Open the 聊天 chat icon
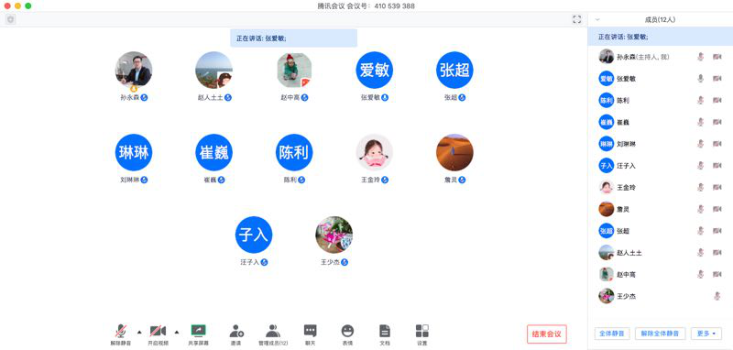Image resolution: width=733 pixels, height=350 pixels. (311, 331)
